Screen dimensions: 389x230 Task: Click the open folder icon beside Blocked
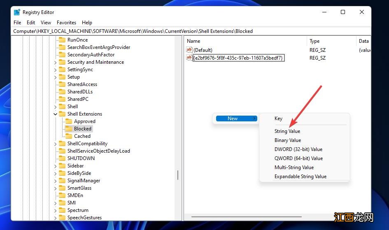69,129
